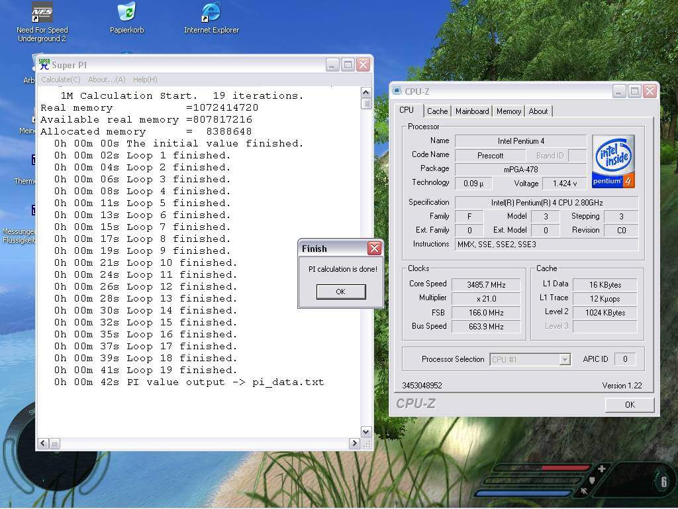Click the APIC ID value box
This screenshot has height=509, width=678.
[625, 359]
